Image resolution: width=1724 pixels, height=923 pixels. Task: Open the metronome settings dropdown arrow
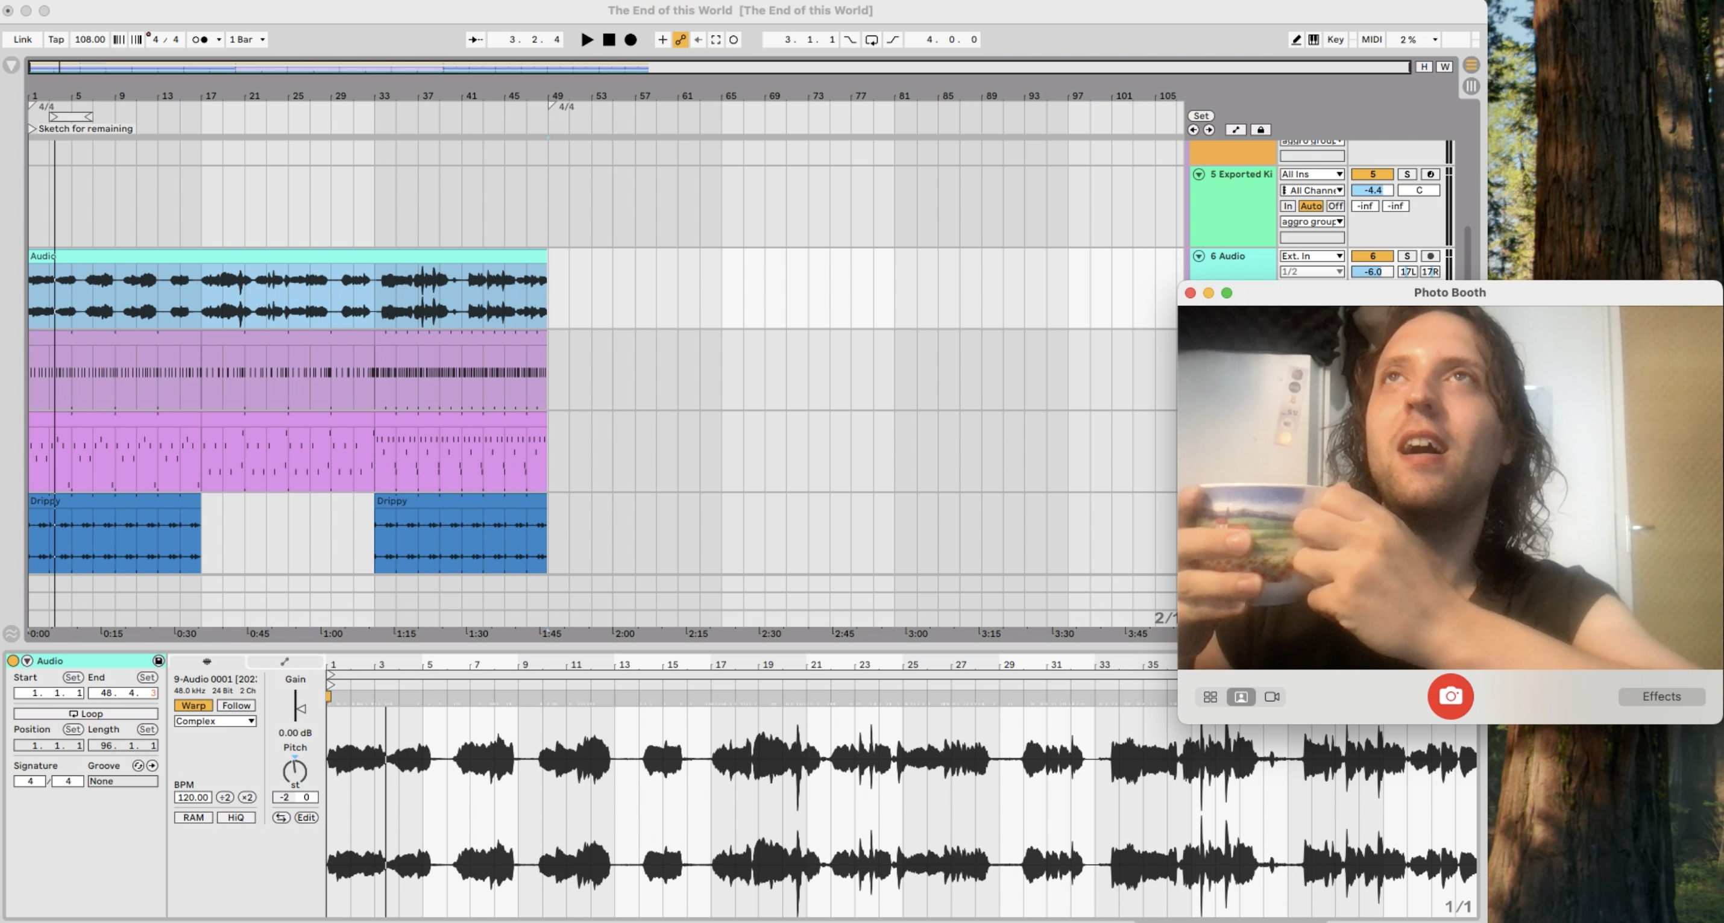(218, 39)
